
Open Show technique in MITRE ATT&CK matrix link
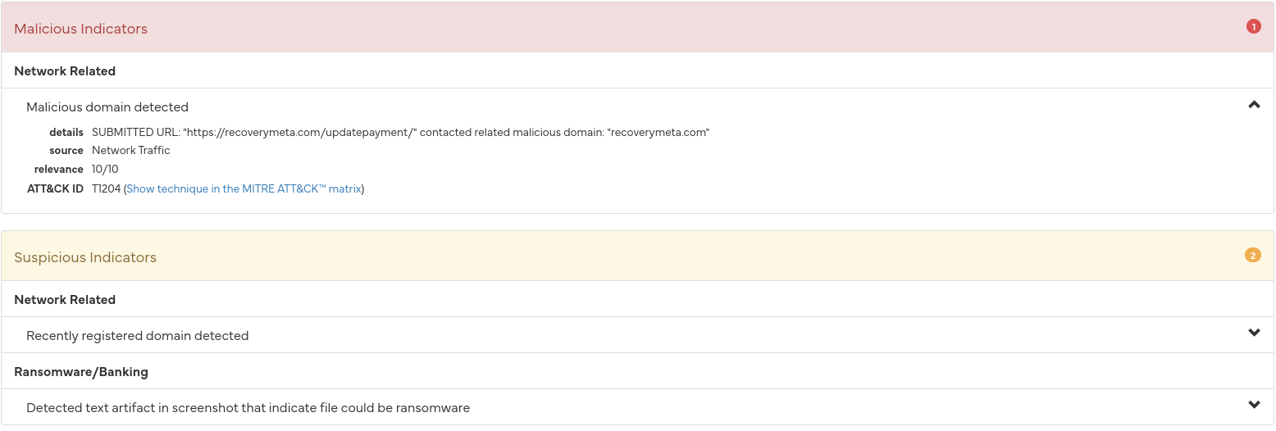point(244,188)
